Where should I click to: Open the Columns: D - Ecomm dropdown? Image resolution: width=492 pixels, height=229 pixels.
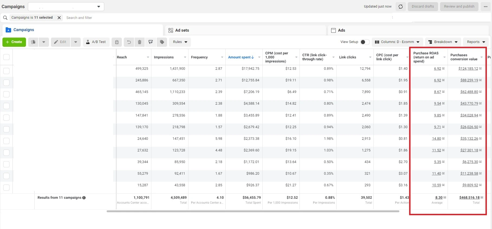click(x=397, y=42)
